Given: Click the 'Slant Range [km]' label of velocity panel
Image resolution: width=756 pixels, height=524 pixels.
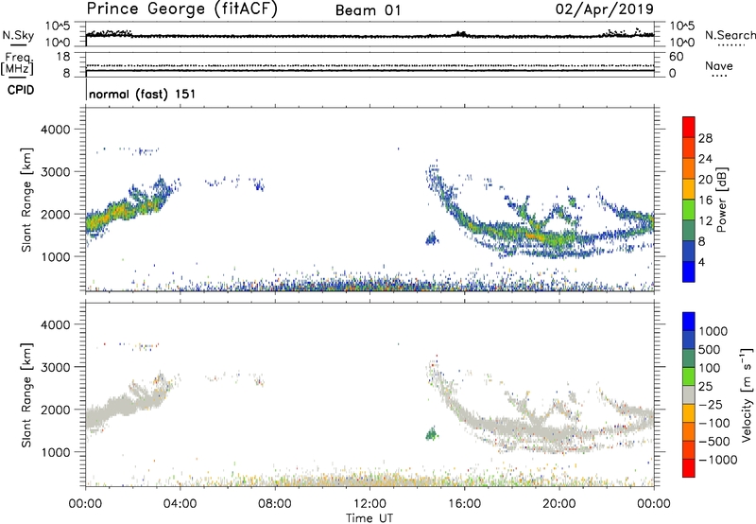Looking at the screenshot, I should tap(26, 394).
